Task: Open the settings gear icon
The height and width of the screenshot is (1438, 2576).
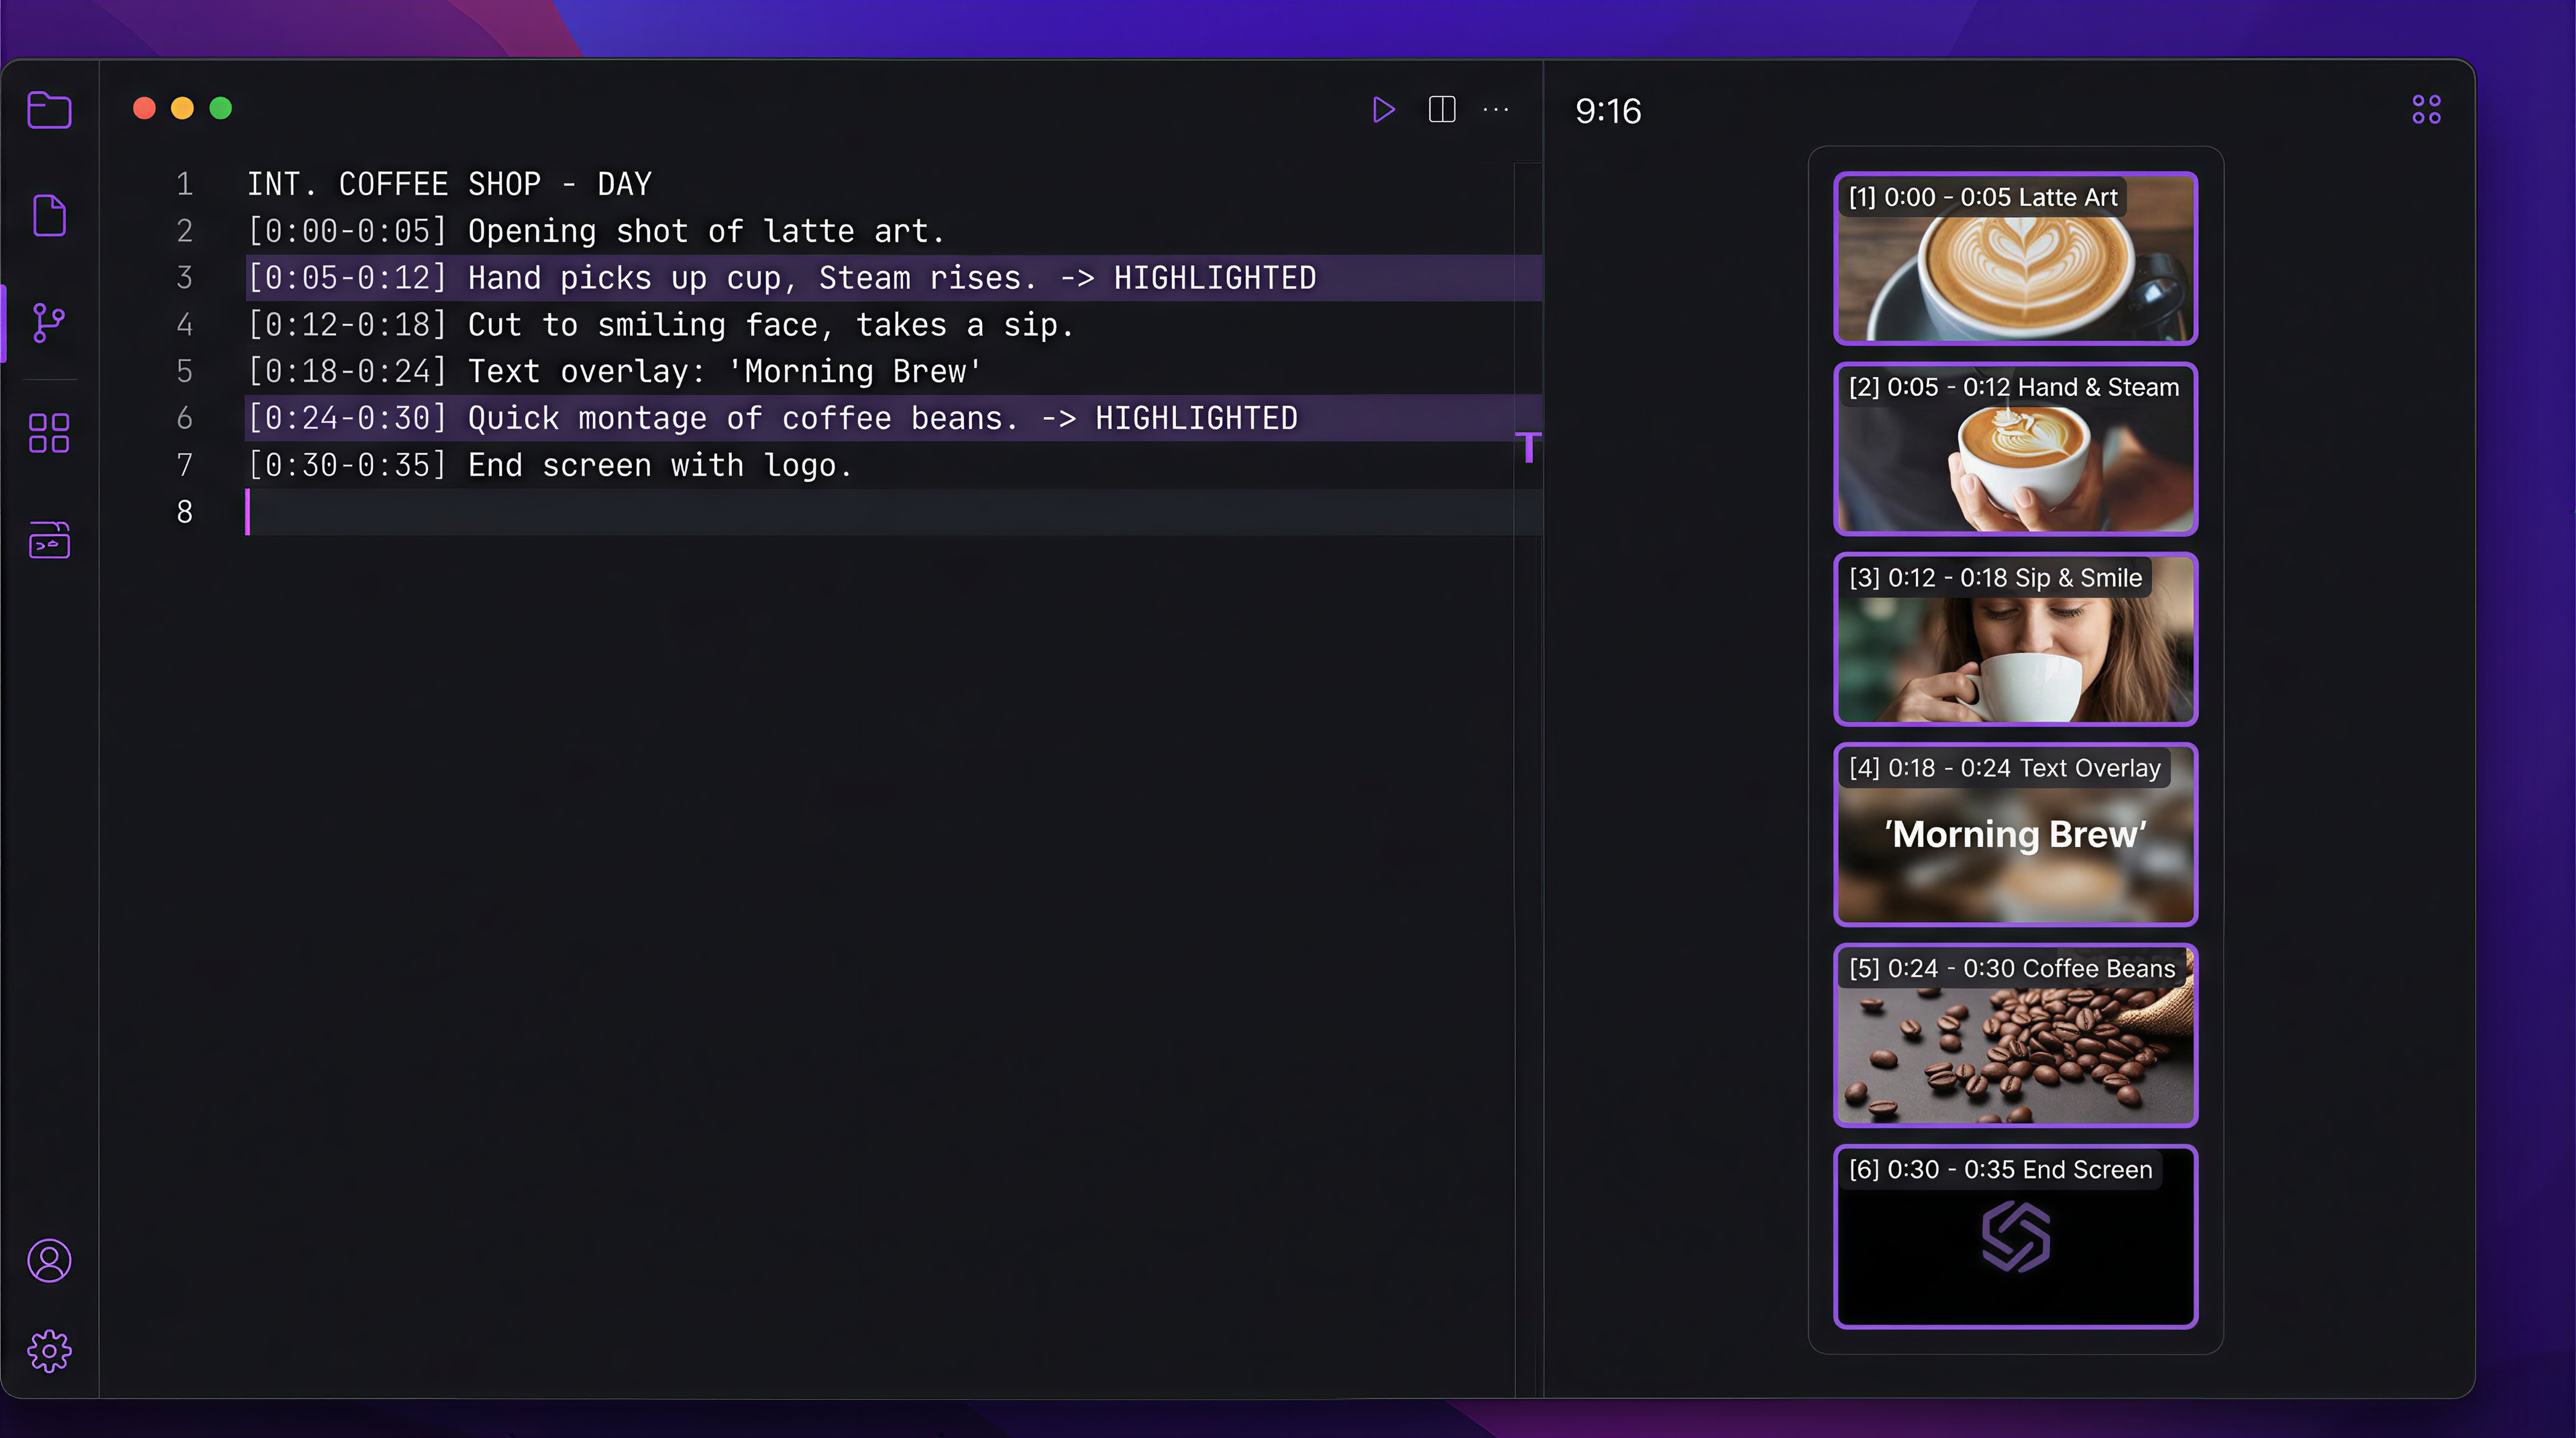Action: [x=49, y=1351]
